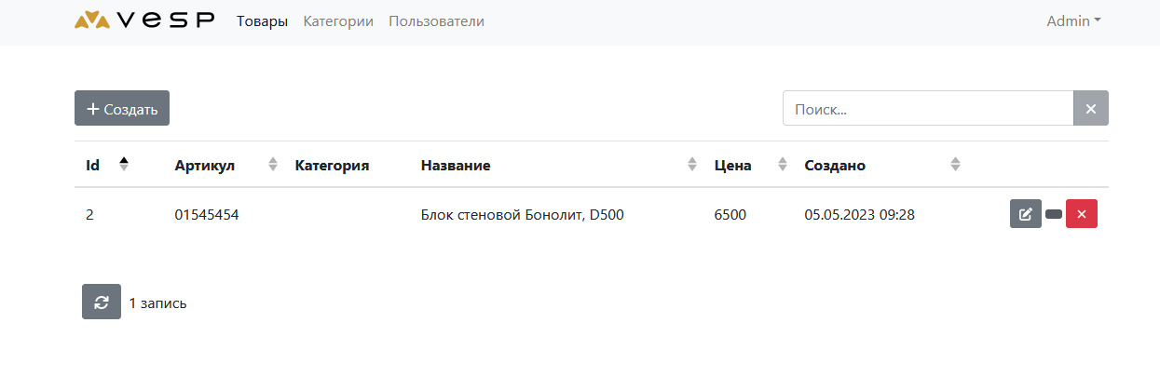Sort products by Создано date

[955, 164]
